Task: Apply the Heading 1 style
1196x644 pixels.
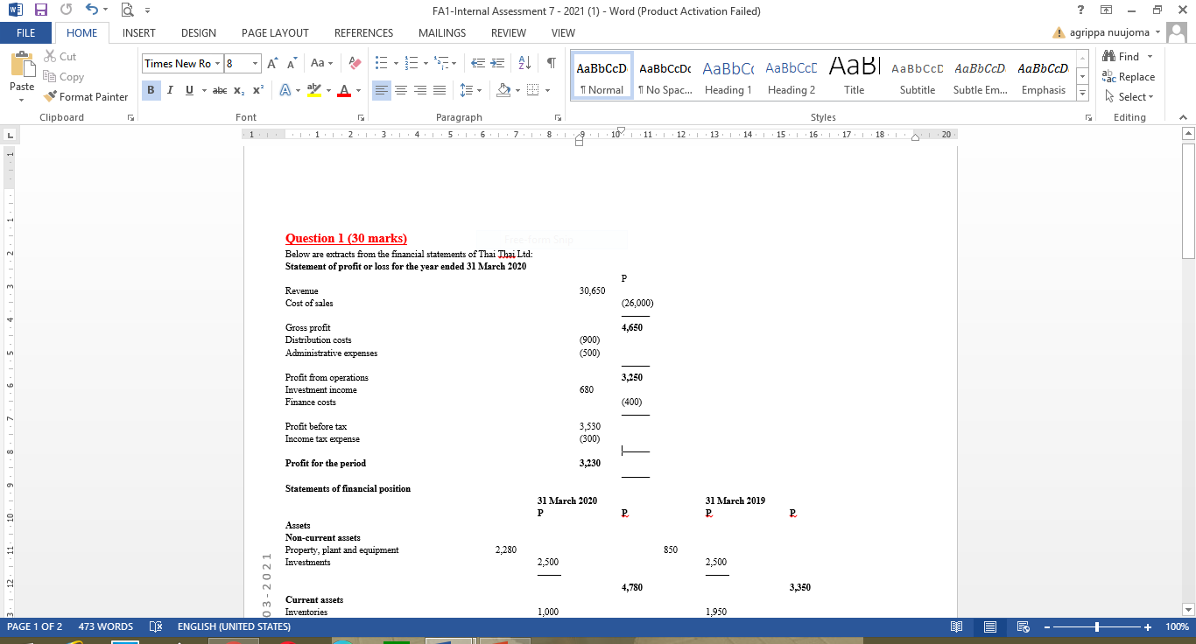Action: [728, 77]
